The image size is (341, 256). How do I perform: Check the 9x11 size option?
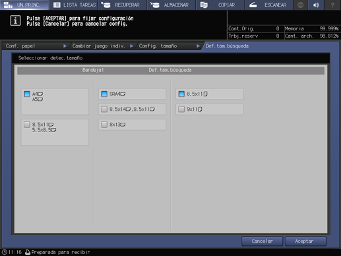210,110
